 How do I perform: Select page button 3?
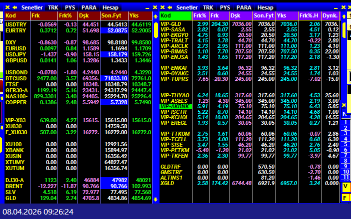pyautogui.click(x=345, y=133)
